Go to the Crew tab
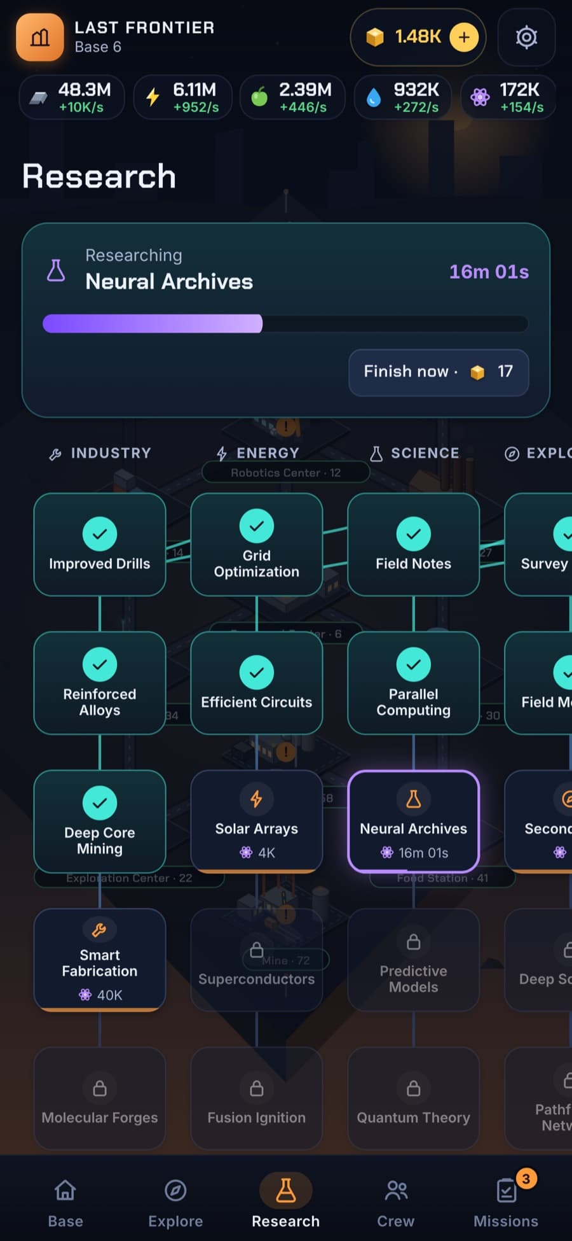 pyautogui.click(x=396, y=1202)
